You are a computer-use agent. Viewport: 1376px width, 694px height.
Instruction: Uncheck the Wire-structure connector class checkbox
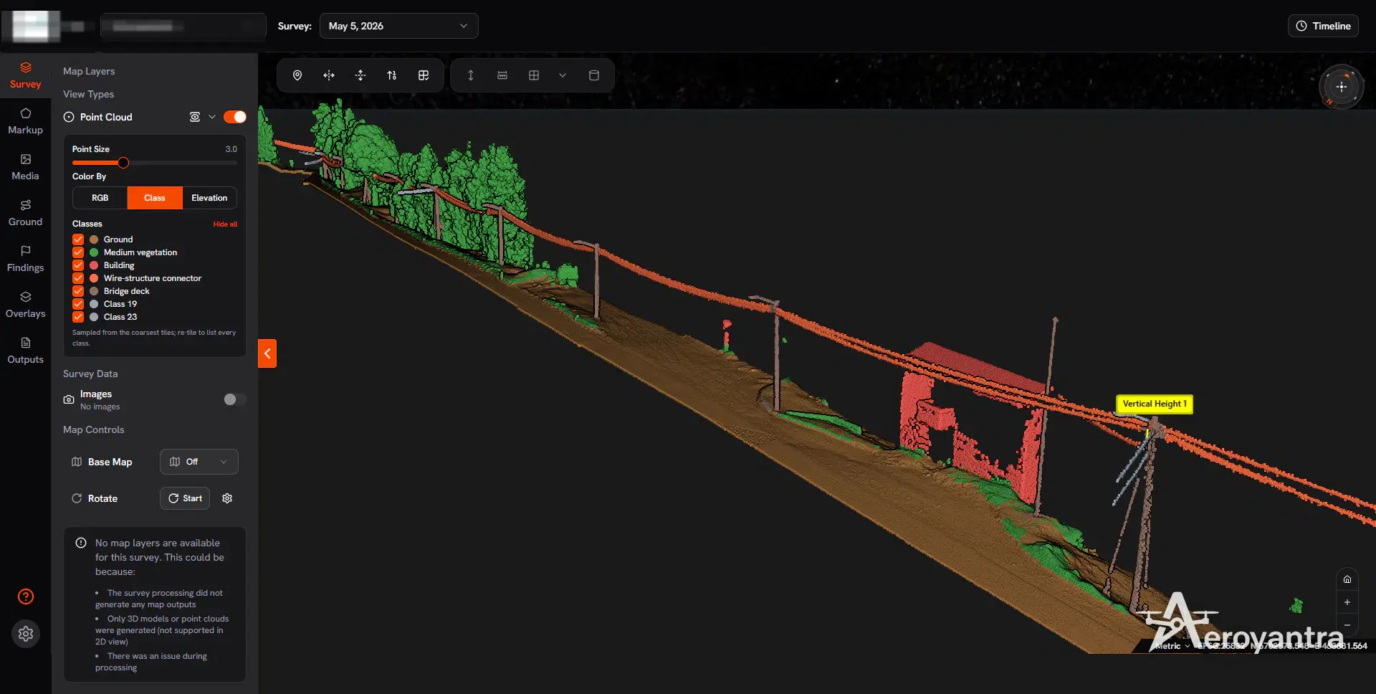click(78, 278)
